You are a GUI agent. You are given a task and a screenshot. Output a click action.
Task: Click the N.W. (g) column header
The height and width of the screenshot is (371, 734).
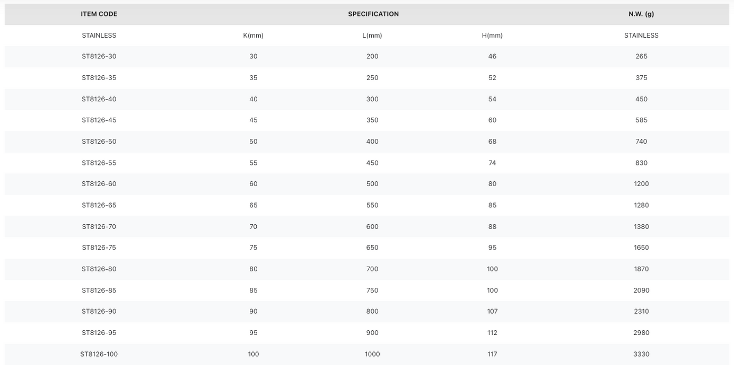click(x=641, y=14)
